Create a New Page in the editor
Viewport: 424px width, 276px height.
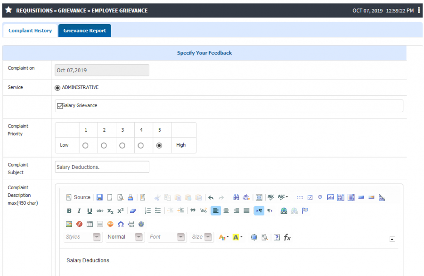pos(109,198)
